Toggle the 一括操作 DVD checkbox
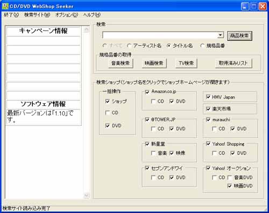The image size is (269, 213). click(108, 126)
